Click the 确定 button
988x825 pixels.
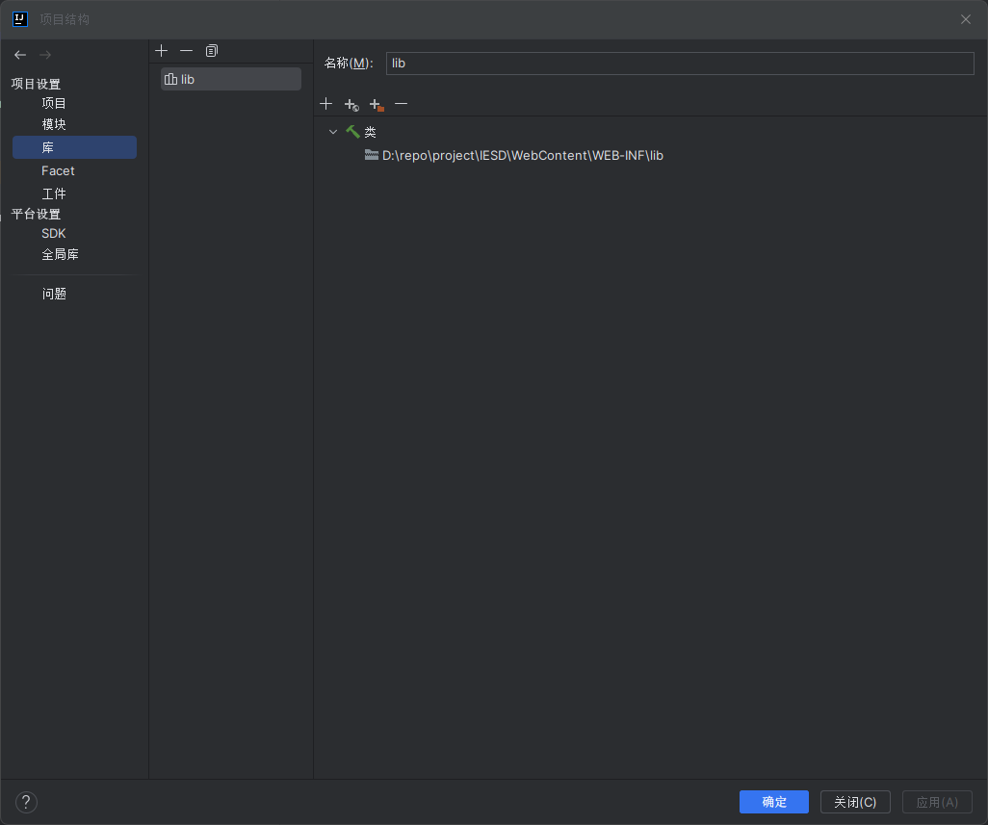coord(774,802)
